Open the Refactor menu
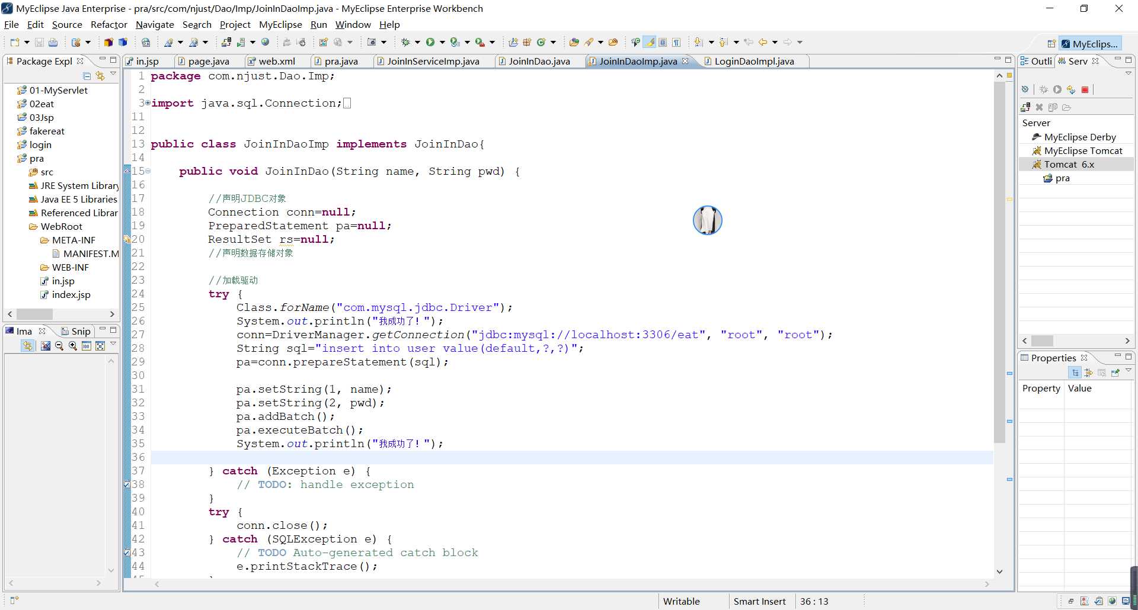Viewport: 1138px width, 610px height. 108,24
